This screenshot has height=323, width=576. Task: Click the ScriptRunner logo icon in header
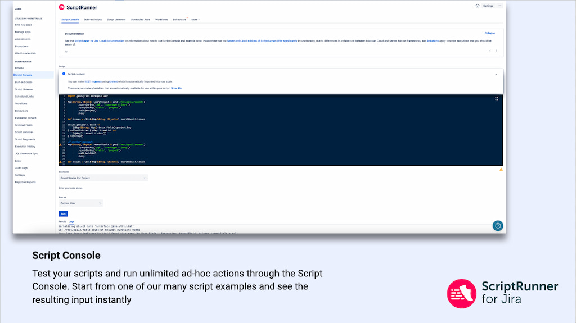(x=61, y=7)
